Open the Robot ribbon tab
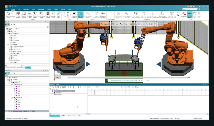The image size is (214, 126). click(x=33, y=9)
